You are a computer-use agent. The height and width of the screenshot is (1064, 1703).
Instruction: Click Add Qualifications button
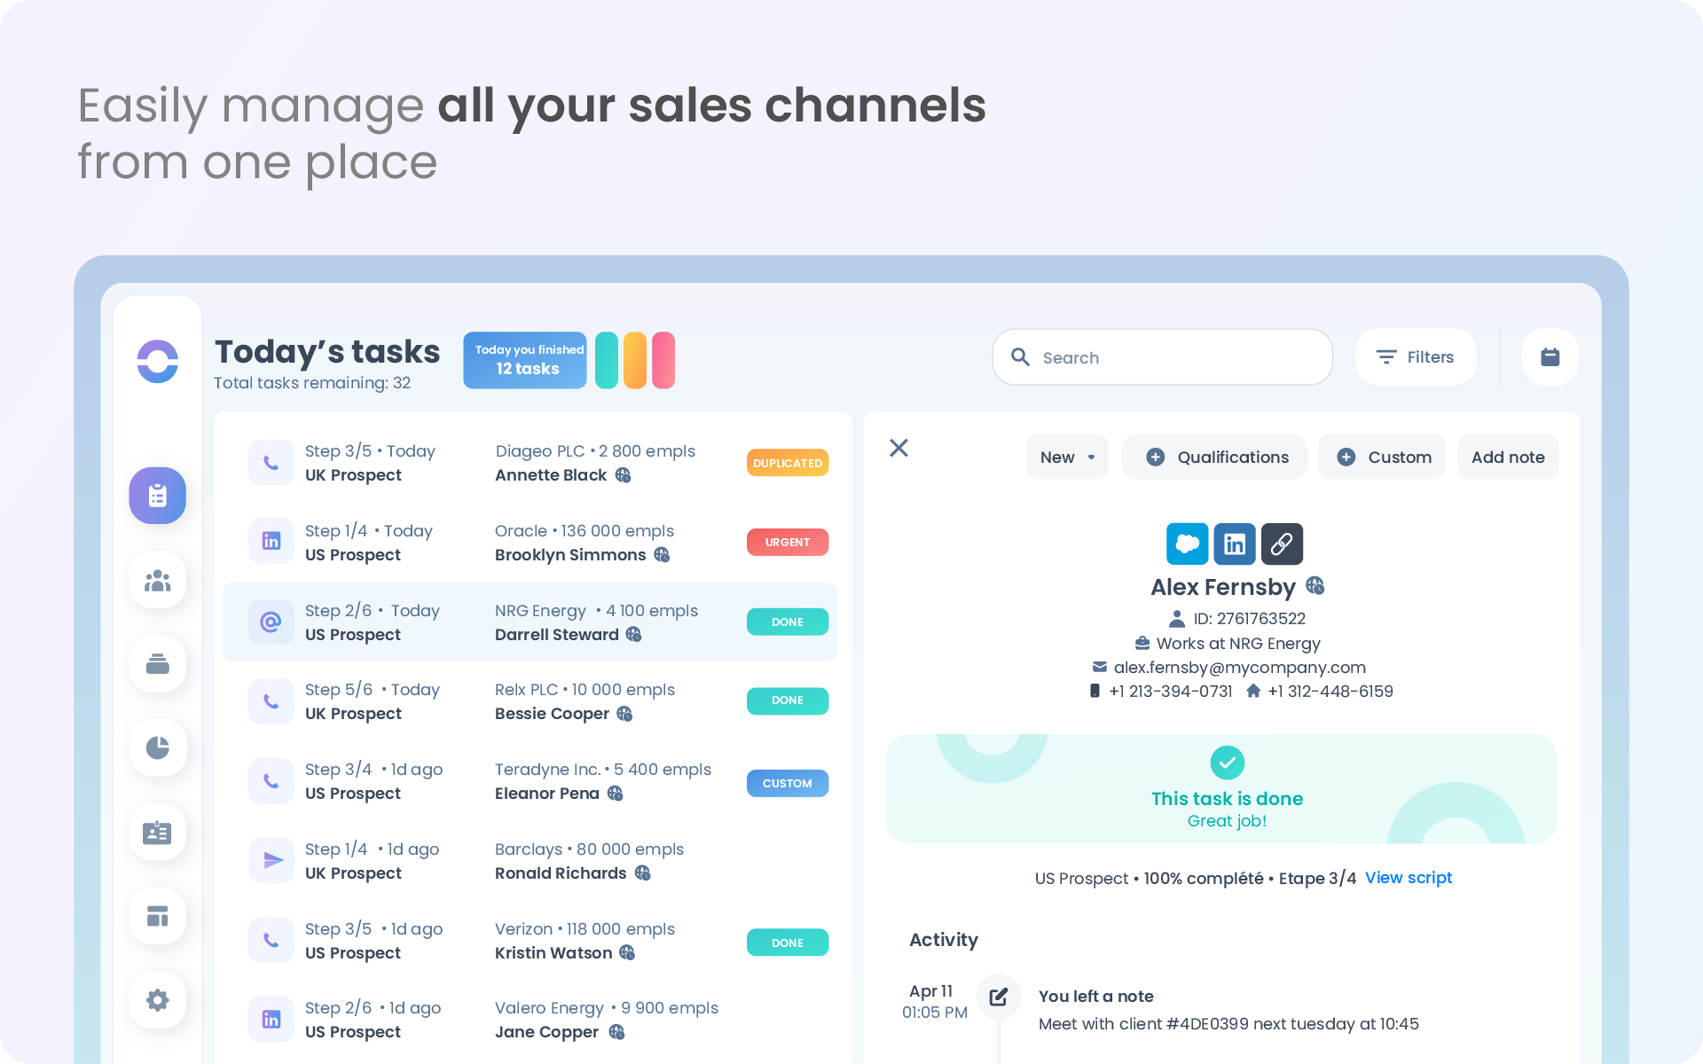1218,456
